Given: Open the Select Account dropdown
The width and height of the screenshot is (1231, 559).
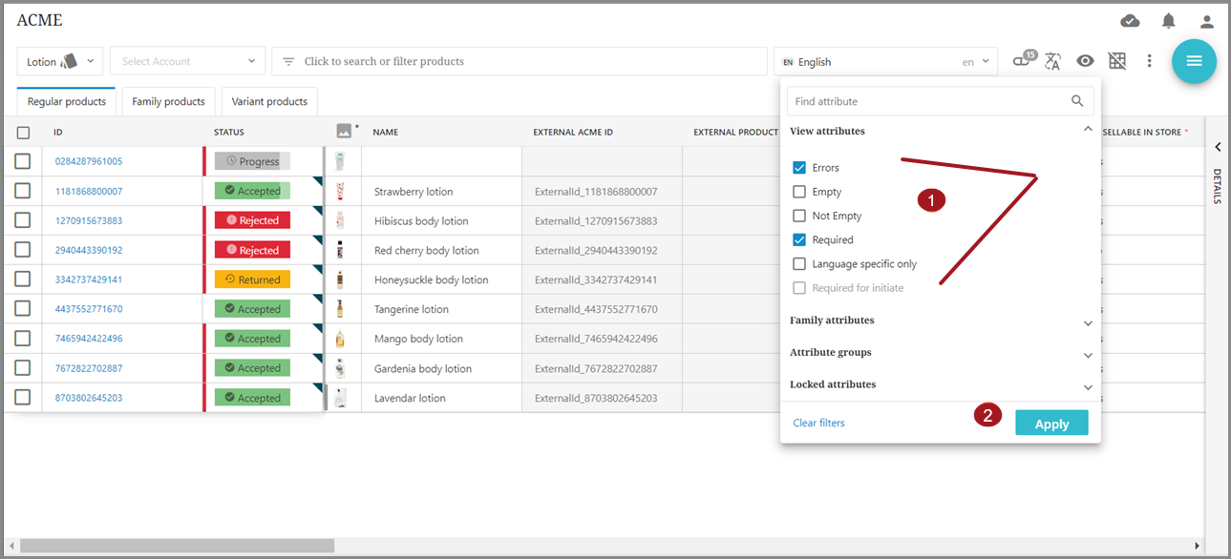Looking at the screenshot, I should [x=187, y=61].
